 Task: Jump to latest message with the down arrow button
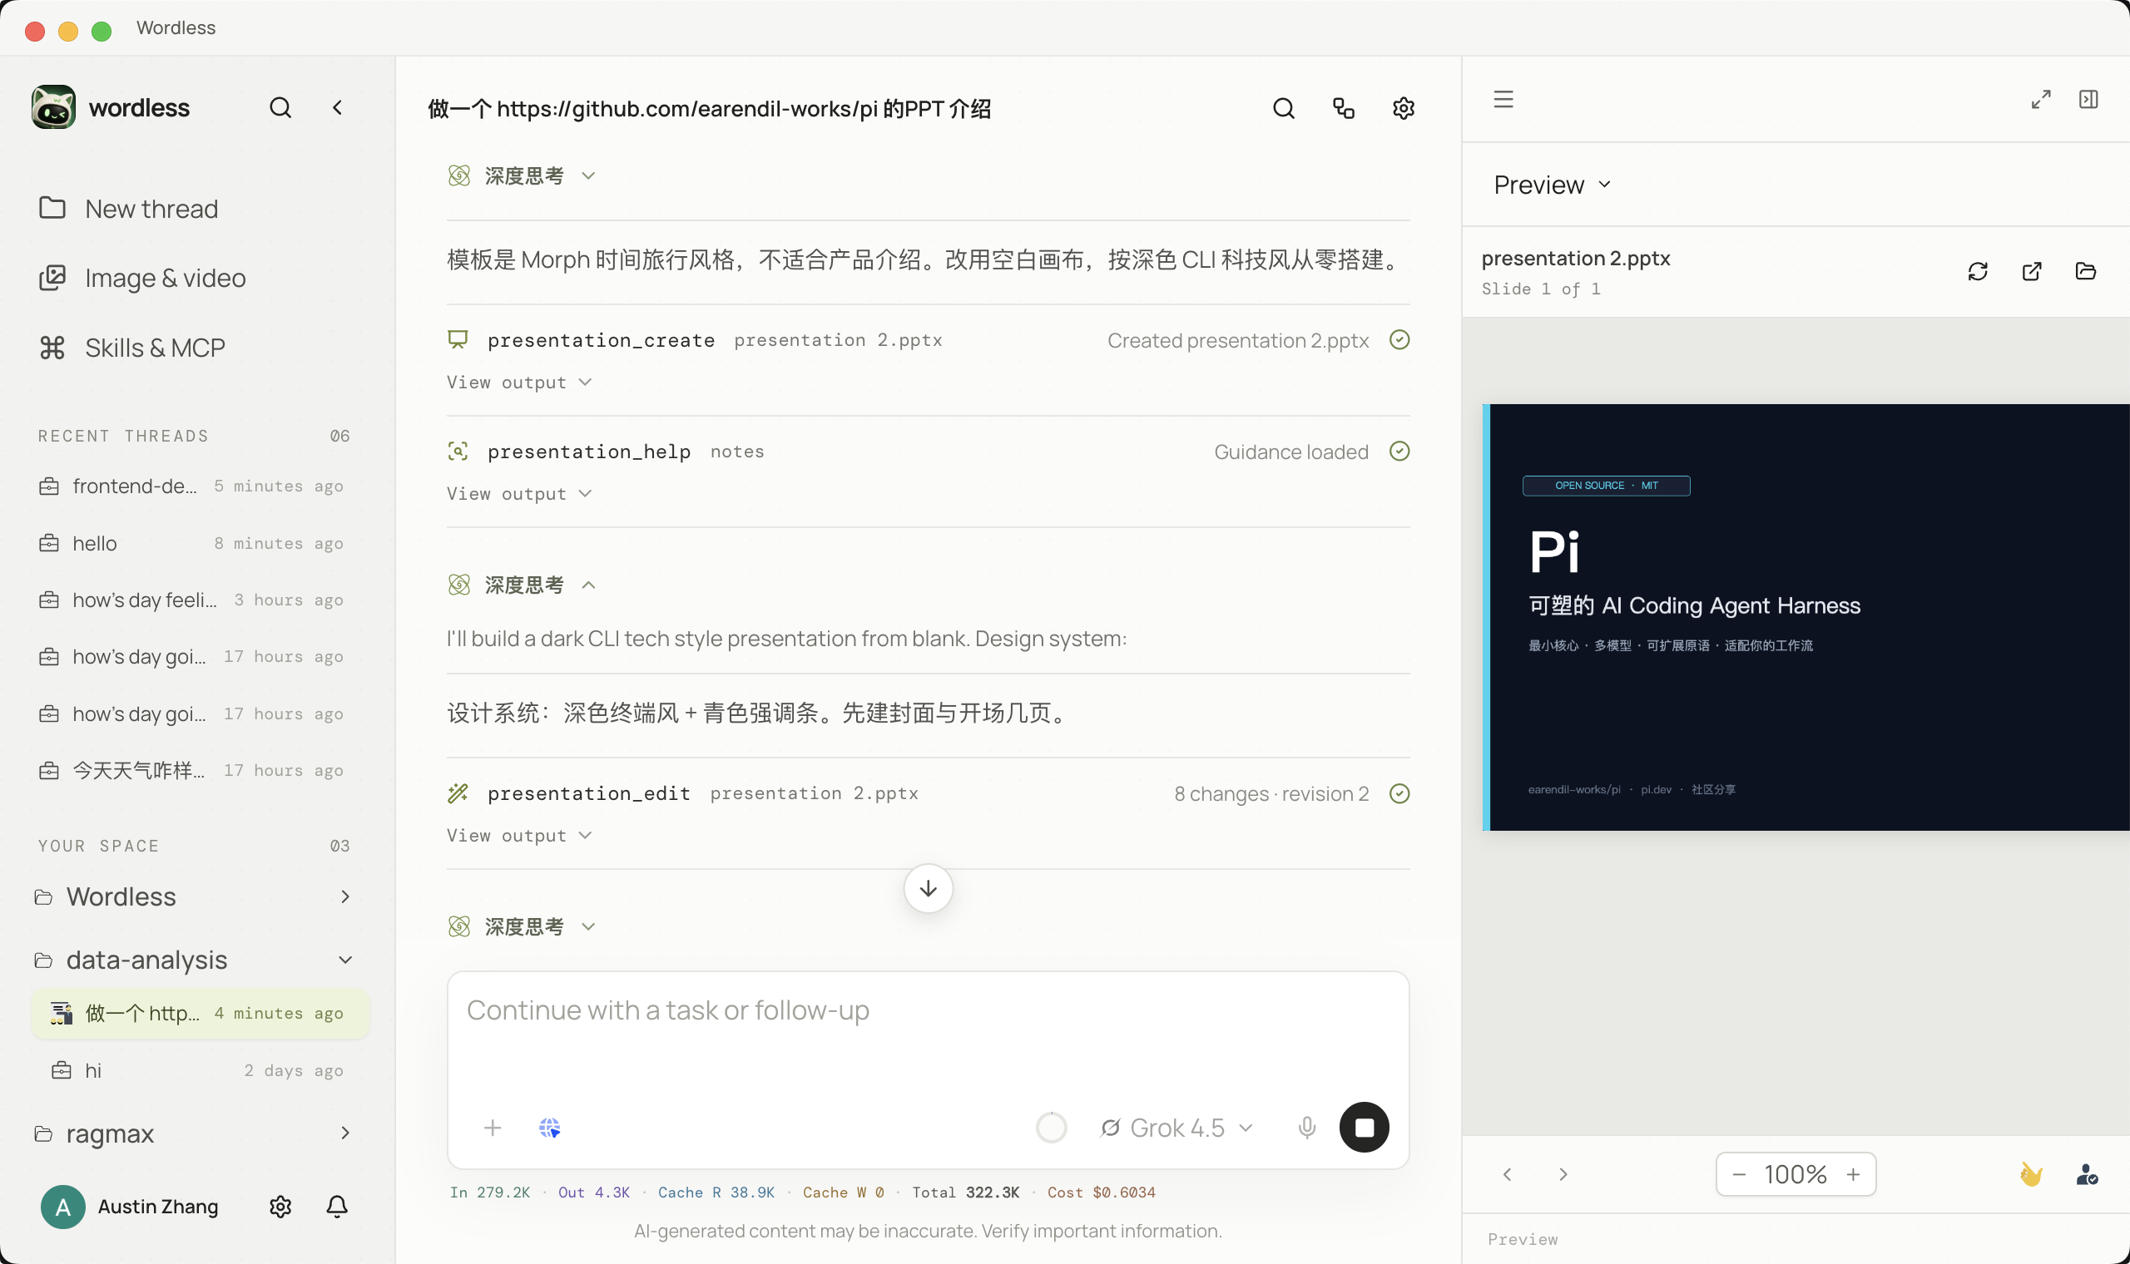click(928, 888)
